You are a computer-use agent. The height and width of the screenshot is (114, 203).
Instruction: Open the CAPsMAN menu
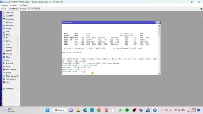(x=10, y=16)
